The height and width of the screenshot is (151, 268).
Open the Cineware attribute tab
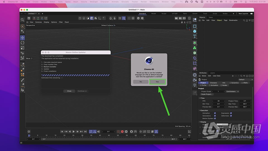213,83
